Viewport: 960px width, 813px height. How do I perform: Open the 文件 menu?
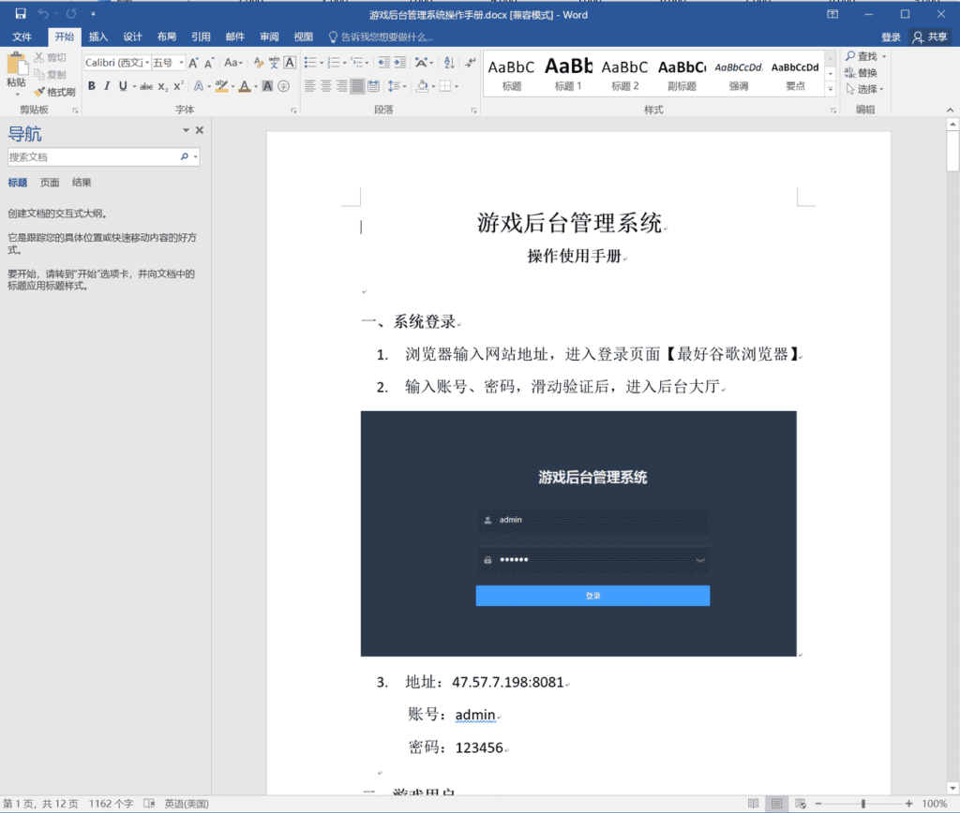(22, 37)
